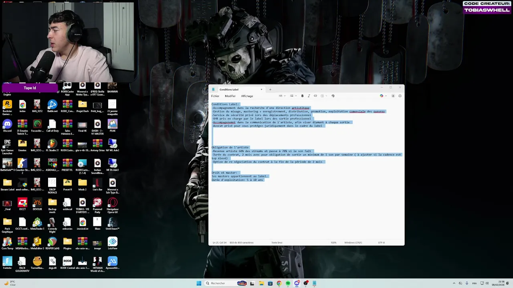Open the Copilot dropdown in Notepad
Screen dimensions: 513x288
tap(383, 96)
